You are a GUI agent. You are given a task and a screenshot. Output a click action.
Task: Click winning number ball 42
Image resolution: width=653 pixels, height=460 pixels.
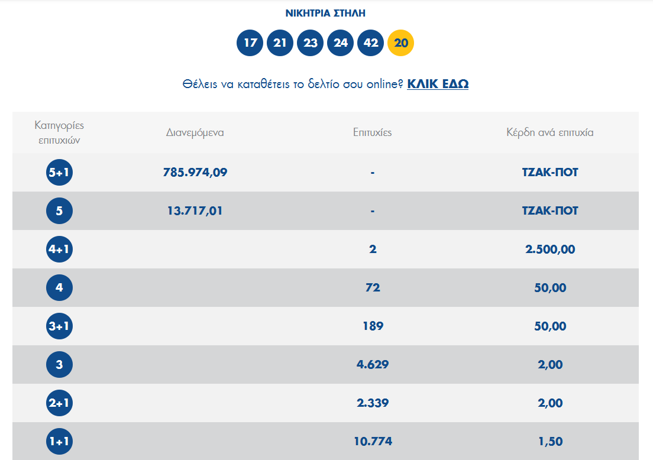371,43
